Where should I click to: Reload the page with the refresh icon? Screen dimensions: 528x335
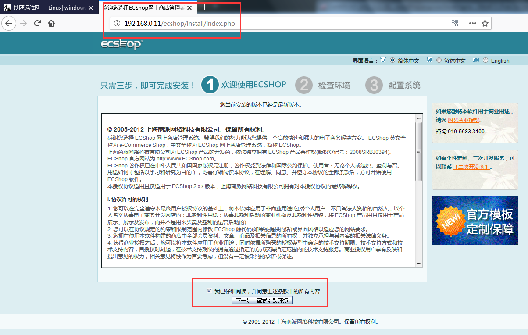(x=37, y=23)
